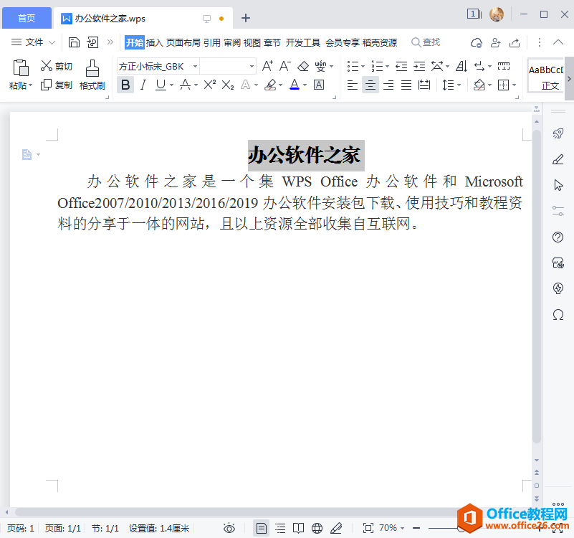
Task: Click the selection arrow in right sidebar
Action: tap(558, 186)
